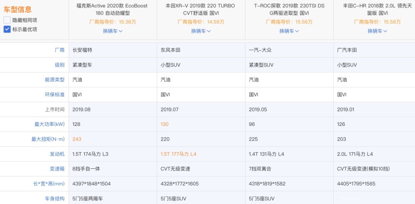Click the 最大扭矩(N·m) row label
The width and height of the screenshot is (415, 204).
tap(48, 139)
